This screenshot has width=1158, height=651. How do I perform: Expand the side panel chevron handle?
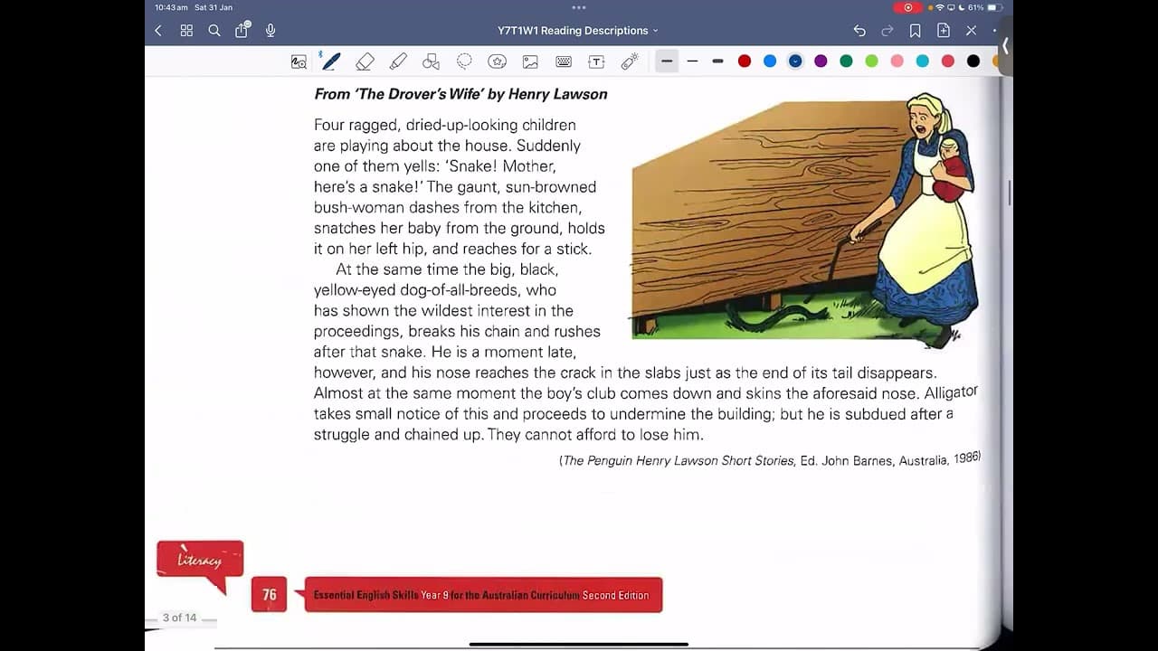coord(1004,45)
